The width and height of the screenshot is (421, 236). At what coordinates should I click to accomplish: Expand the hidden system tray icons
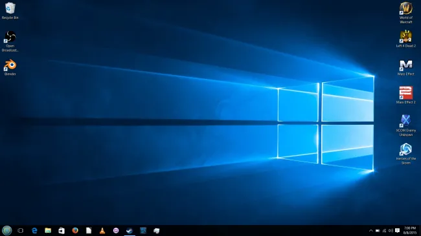tap(370, 231)
